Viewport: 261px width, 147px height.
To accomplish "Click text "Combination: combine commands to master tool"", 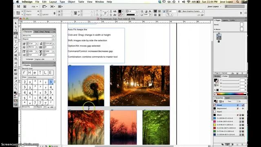I will click(93, 57).
